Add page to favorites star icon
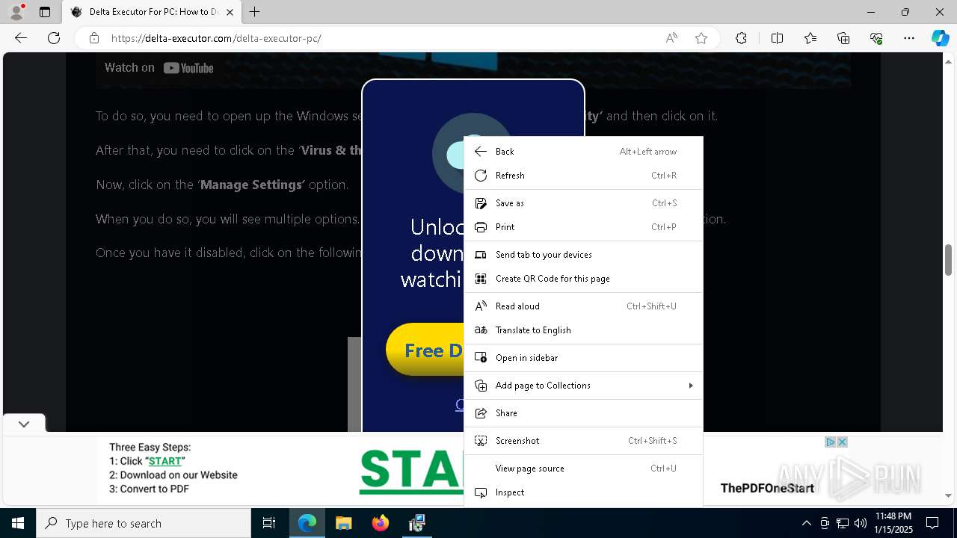This screenshot has height=538, width=957. (x=701, y=38)
